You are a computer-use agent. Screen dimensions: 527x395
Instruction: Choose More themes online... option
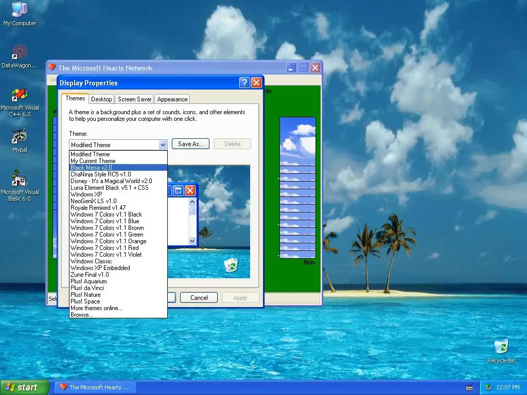pos(118,308)
